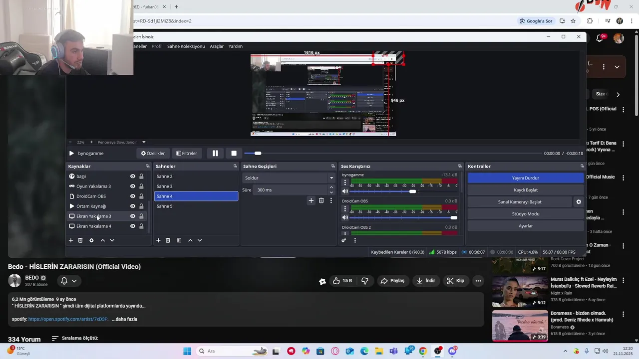Toggle lock on DroidCam OBS source
The height and width of the screenshot is (359, 639).
pos(141,196)
